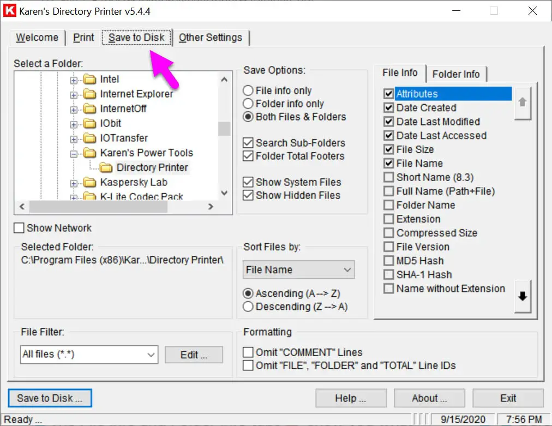
Task: Uncheck Date Last Accessed
Action: (x=389, y=135)
